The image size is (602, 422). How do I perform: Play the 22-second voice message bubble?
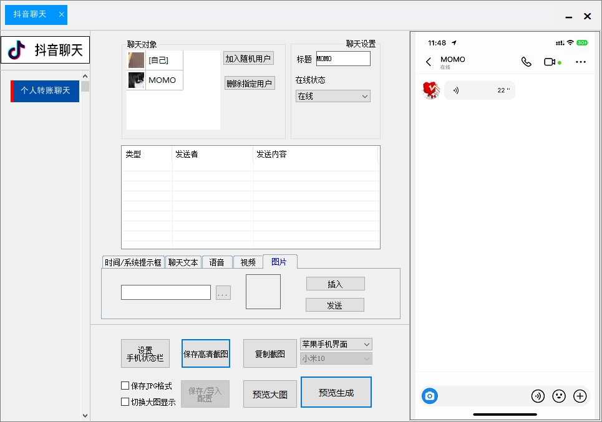pos(479,90)
